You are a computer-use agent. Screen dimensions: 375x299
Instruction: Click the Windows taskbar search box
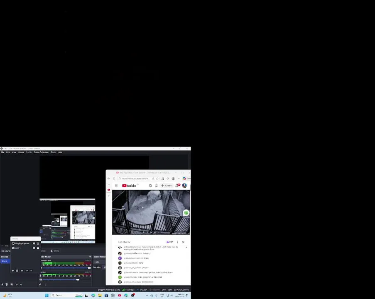coord(67,296)
